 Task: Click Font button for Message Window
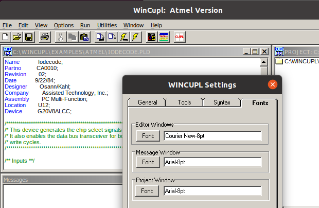click(x=148, y=162)
